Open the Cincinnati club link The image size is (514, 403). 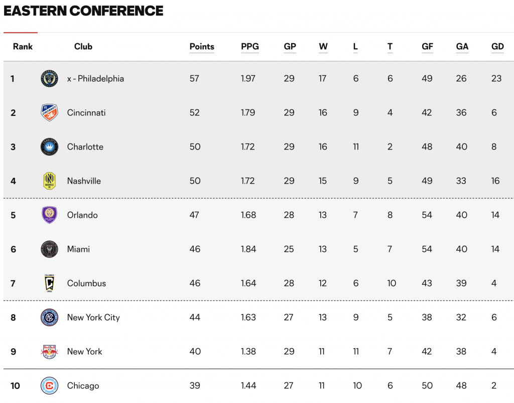(86, 113)
